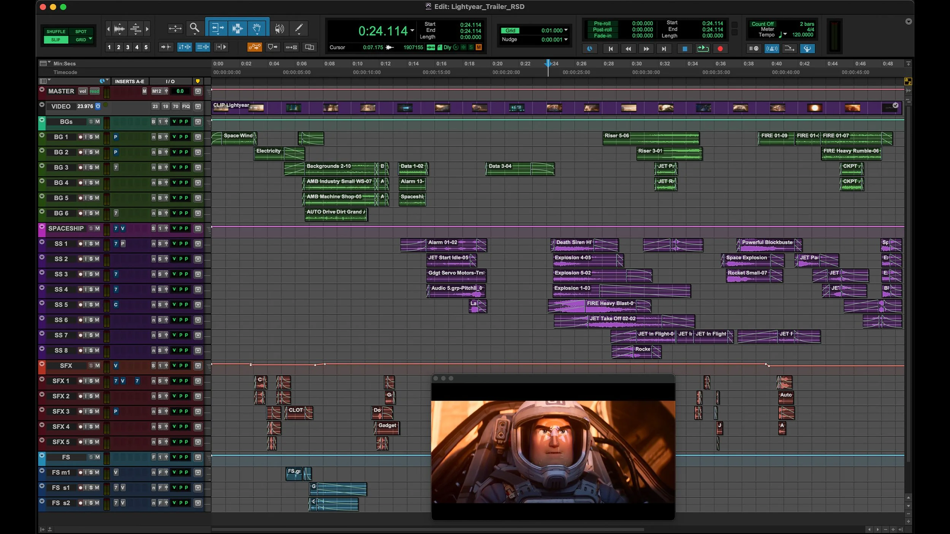Click the I/O column header

point(170,81)
